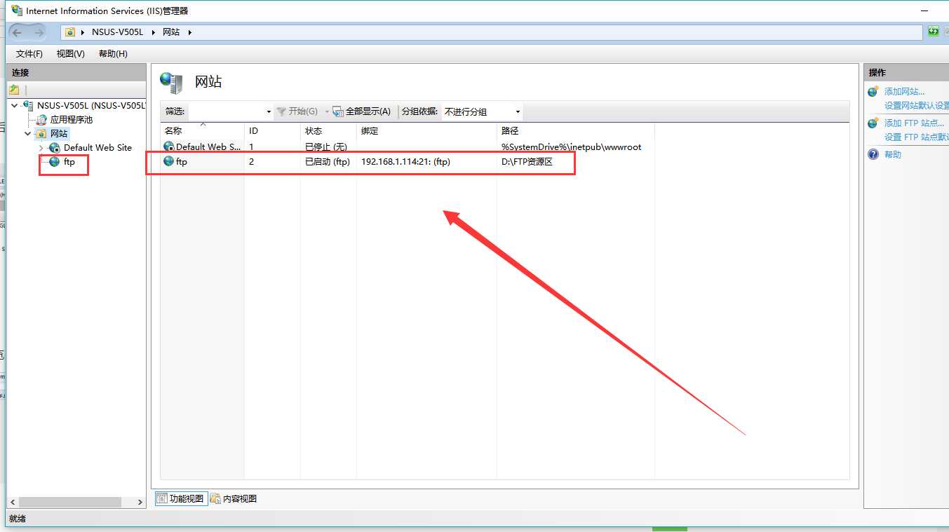Click the 添加 FTP 站点 globe icon

(873, 123)
